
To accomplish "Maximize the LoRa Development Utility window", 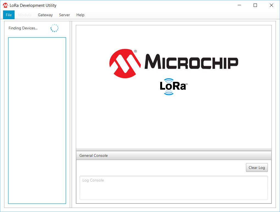I will click(x=255, y=5).
